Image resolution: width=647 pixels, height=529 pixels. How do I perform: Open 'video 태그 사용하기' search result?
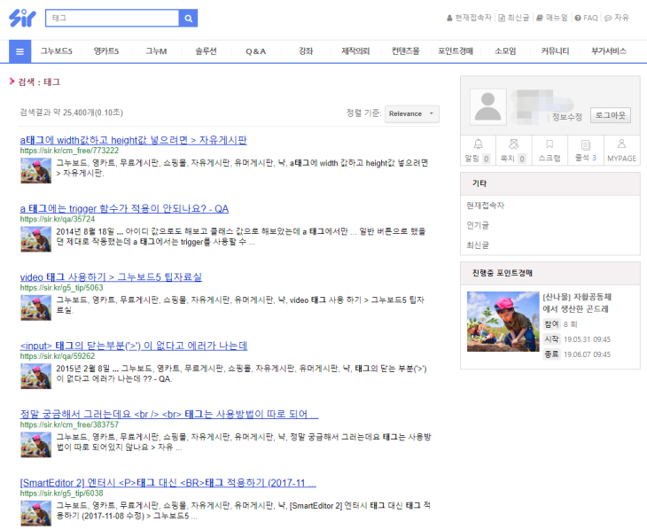(111, 277)
